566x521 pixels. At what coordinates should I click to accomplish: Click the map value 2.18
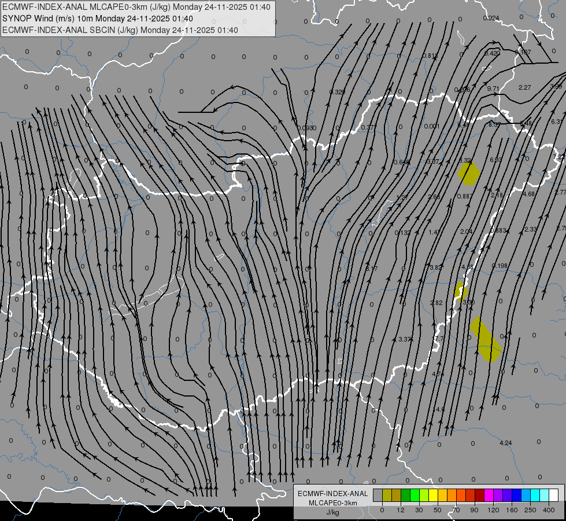pos(497,195)
